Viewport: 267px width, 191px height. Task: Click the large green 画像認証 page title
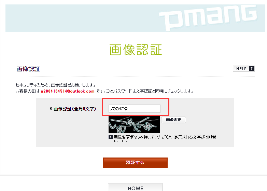point(135,50)
